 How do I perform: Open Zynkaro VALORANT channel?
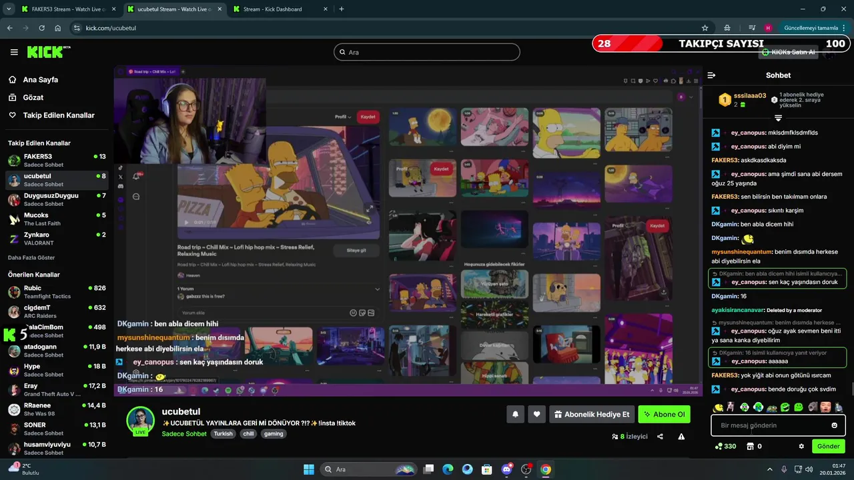(x=57, y=239)
